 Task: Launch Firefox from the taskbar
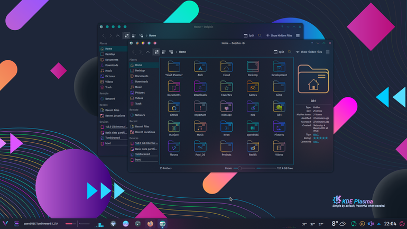[150, 224]
